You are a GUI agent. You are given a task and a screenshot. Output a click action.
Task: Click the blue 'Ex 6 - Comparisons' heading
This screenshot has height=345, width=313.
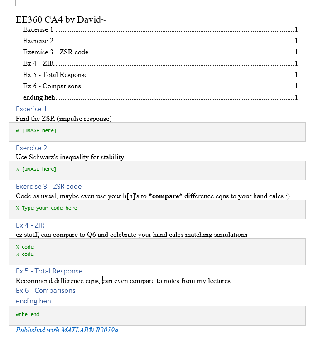tap(45, 291)
